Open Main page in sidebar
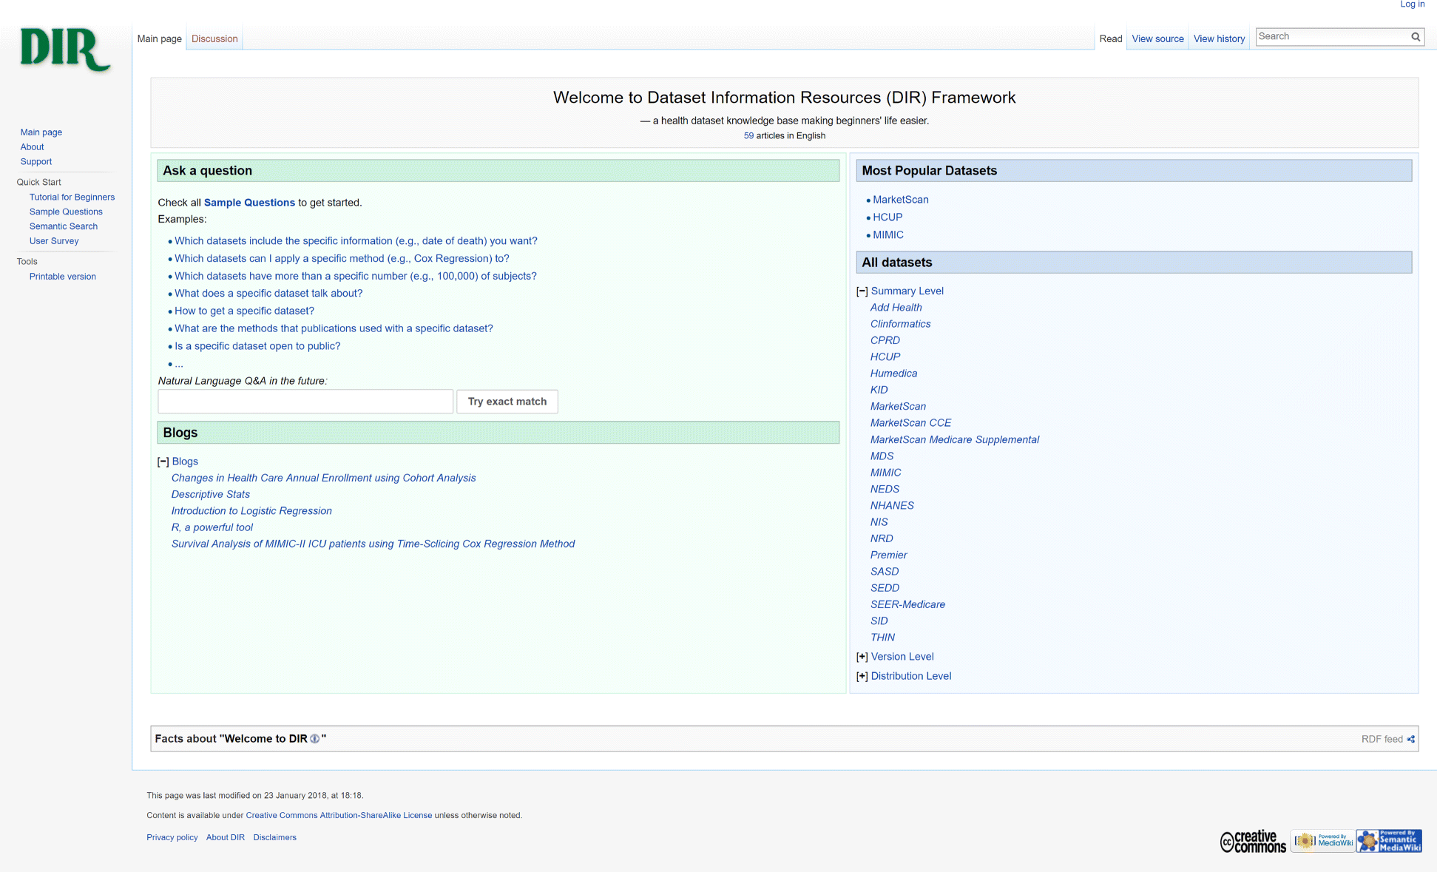1437x872 pixels. [x=41, y=132]
